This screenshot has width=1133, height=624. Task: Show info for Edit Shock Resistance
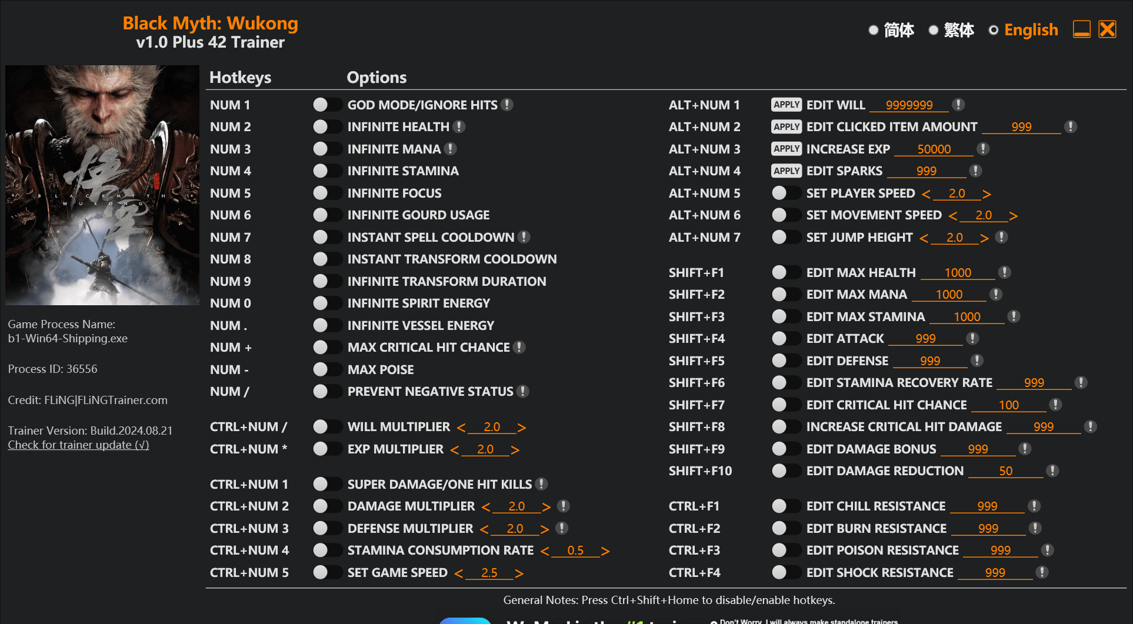click(1042, 572)
